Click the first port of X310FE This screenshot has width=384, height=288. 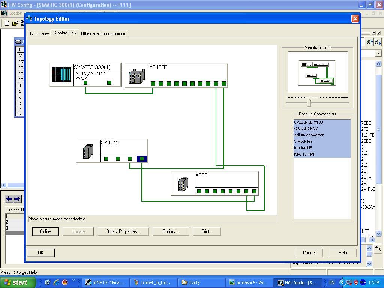[153, 84]
